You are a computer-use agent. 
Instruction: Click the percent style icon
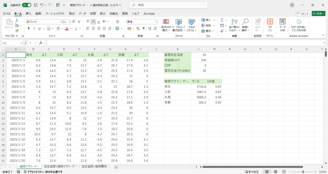138,28
